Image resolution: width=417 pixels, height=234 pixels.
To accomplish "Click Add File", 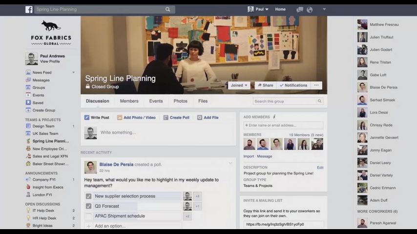I will click(208, 117).
